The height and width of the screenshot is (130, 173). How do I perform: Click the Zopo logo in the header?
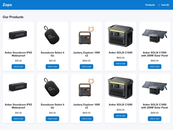pyautogui.click(x=7, y=5)
